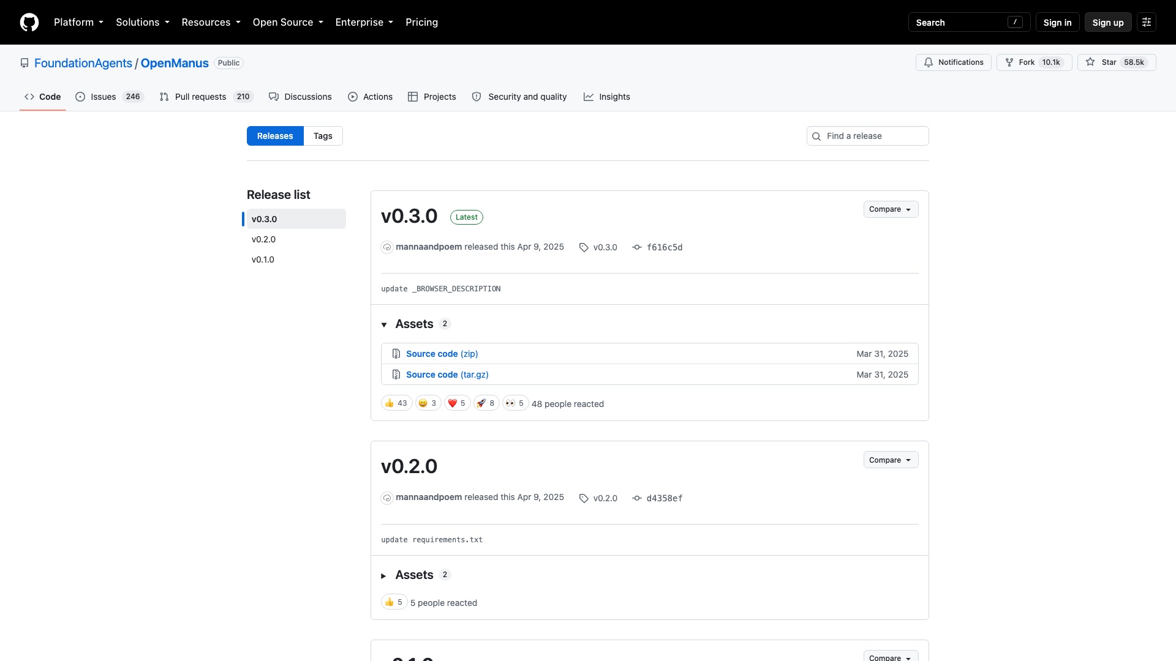The height and width of the screenshot is (661, 1176).
Task: Open the Platform menu
Action: (x=78, y=22)
